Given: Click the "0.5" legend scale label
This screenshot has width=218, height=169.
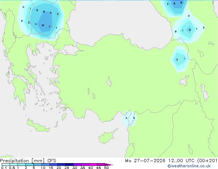Looking at the screenshot, I should [12, 168].
